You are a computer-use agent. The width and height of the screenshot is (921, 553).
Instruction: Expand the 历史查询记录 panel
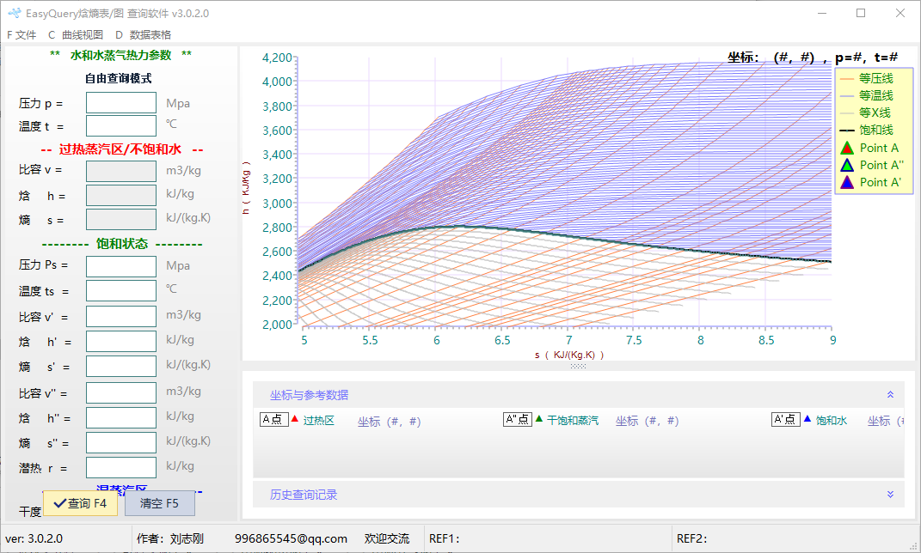point(890,495)
